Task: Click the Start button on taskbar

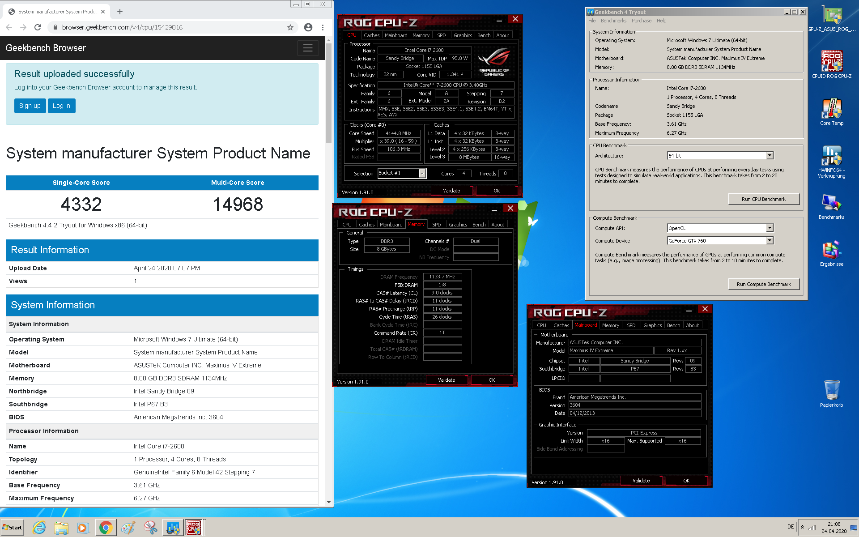Action: tap(13, 528)
